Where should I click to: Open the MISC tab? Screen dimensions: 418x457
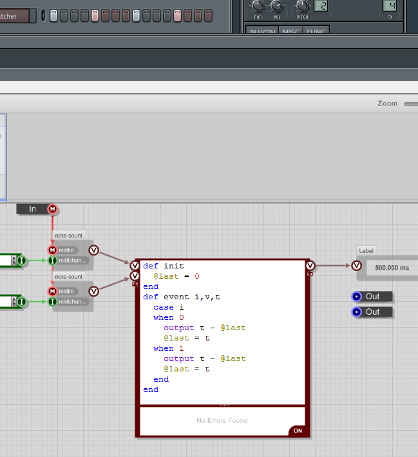click(x=290, y=30)
